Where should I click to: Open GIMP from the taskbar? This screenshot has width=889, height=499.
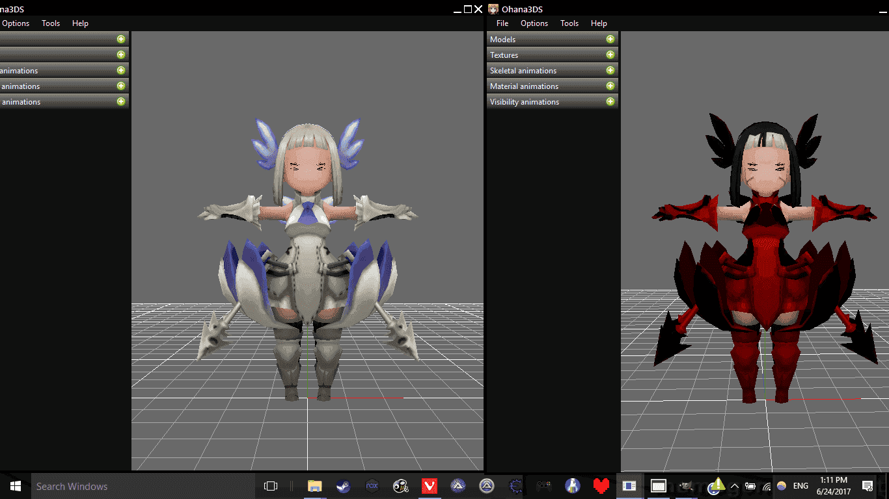[x=686, y=486]
